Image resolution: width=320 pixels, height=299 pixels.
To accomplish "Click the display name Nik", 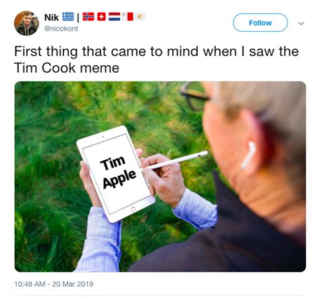I will point(51,18).
